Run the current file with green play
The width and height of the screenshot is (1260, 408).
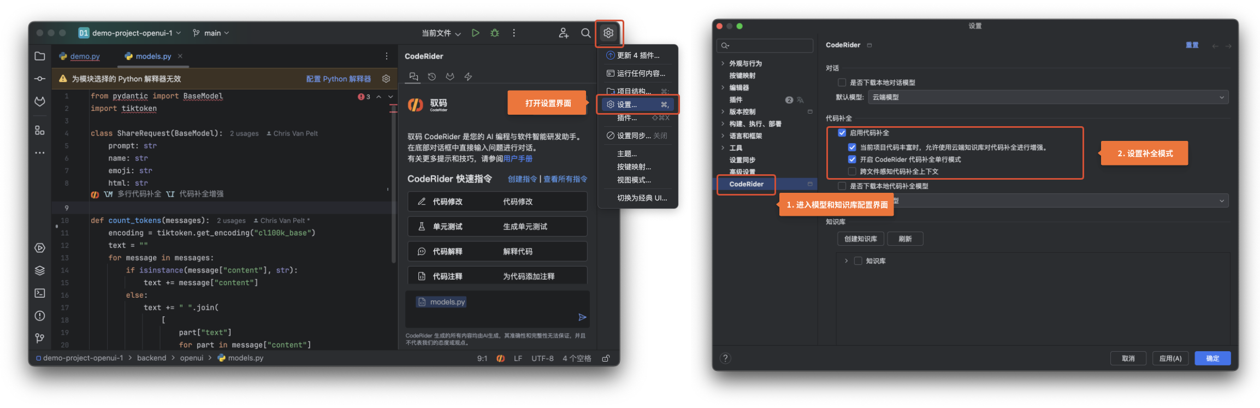point(476,33)
